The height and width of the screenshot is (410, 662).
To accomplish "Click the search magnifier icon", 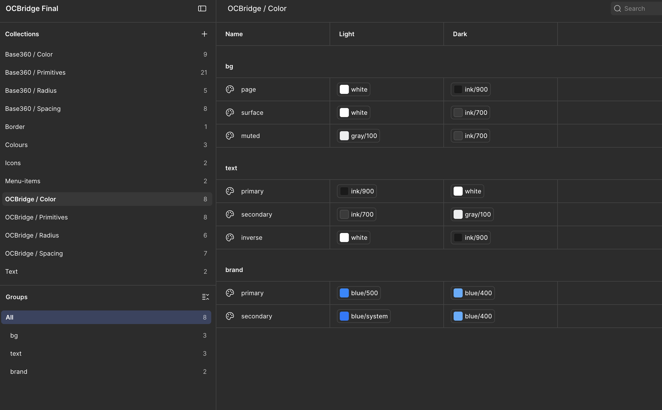I will click(617, 8).
